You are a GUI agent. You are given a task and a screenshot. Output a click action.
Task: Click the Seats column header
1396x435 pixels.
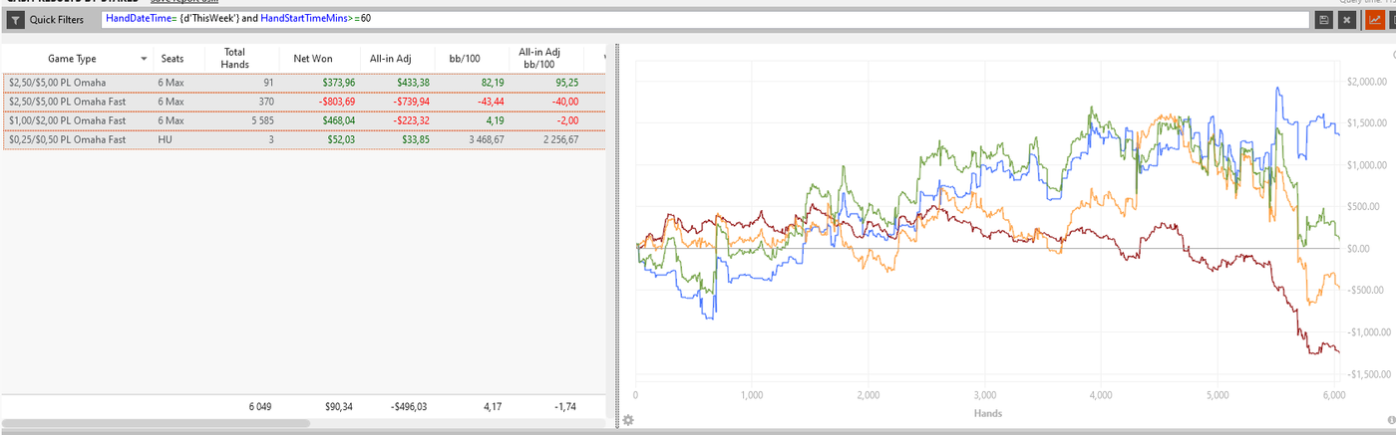point(173,59)
